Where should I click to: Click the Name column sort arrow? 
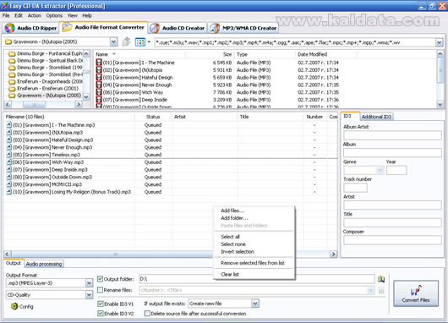(x=114, y=54)
